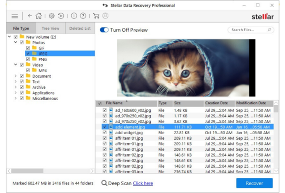This screenshot has width=285, height=193.
Task: Click the Deep Scan magnifier icon
Action: [104, 183]
